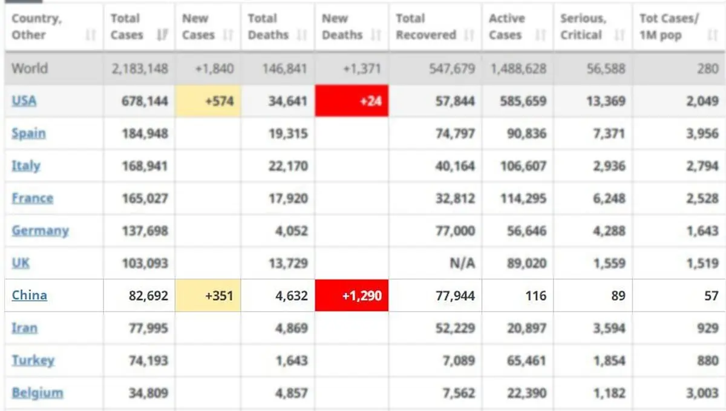The image size is (726, 411).
Task: Sort by Total Recovered arrow icon
Action: tap(469, 35)
